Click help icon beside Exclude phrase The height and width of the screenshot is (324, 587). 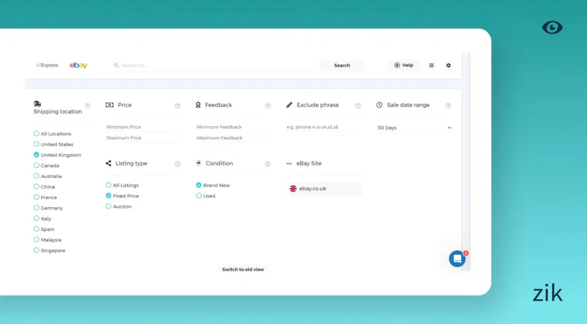[x=358, y=105]
